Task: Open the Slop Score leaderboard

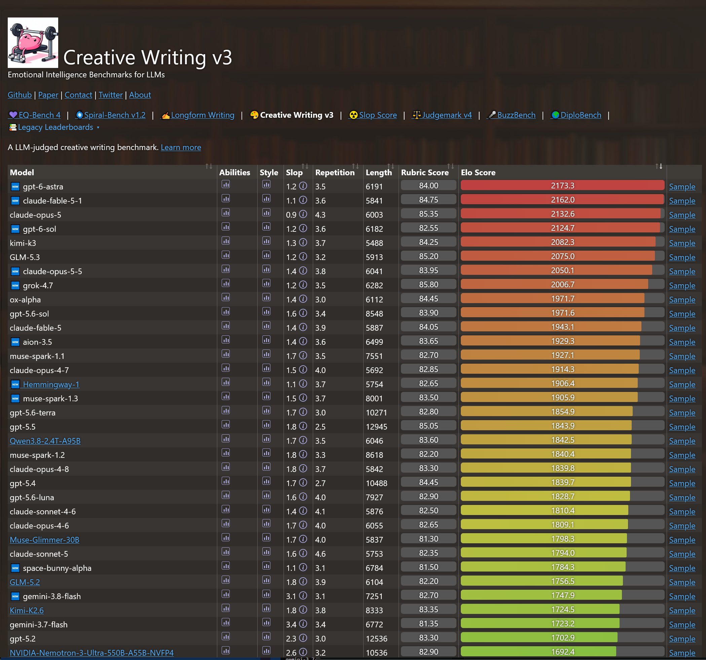Action: tap(373, 115)
